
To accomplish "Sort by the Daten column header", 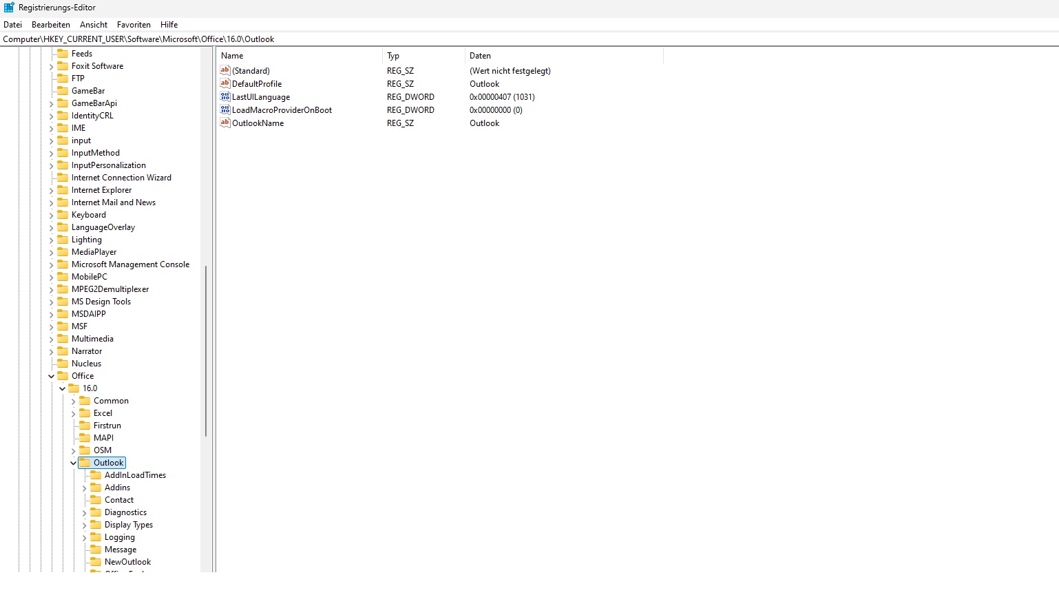I will 564,56.
